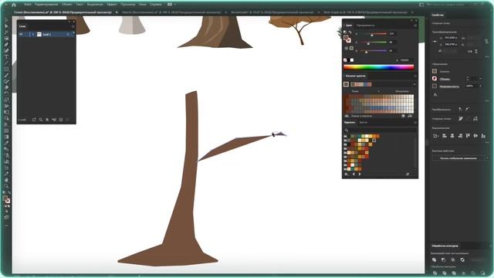
Task: Align horizontal center in Properties panel
Action: 452,136
